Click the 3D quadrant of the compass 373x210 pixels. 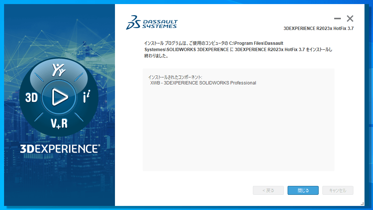tap(32, 97)
